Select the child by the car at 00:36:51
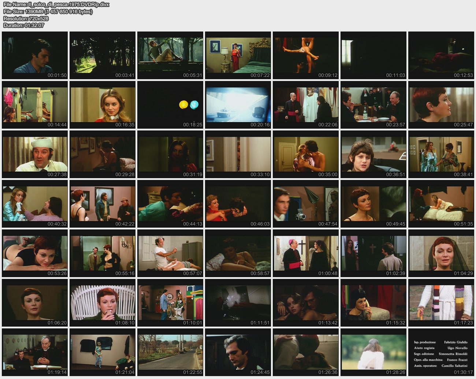This screenshot has height=379, width=476. pyautogui.click(x=373, y=154)
